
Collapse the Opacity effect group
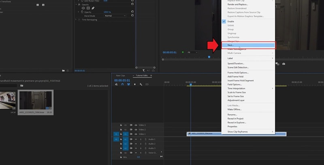click(x=76, y=4)
